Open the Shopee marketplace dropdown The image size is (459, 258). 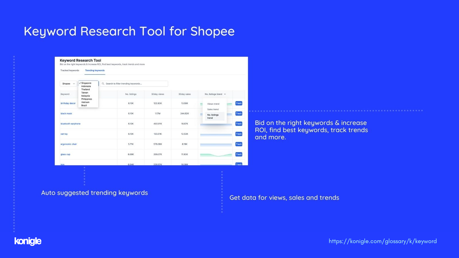pos(68,84)
